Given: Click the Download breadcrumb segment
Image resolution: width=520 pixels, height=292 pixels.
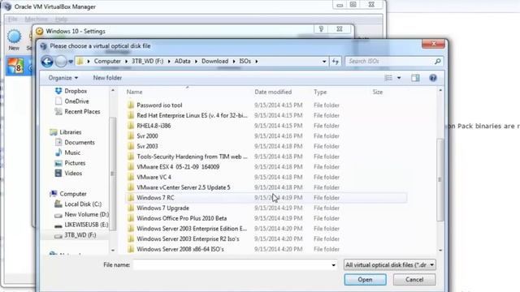Looking at the screenshot, I should point(214,62).
